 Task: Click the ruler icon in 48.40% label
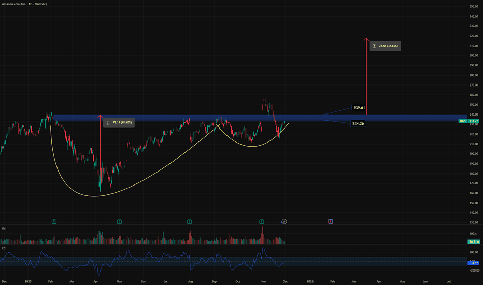pos(108,123)
